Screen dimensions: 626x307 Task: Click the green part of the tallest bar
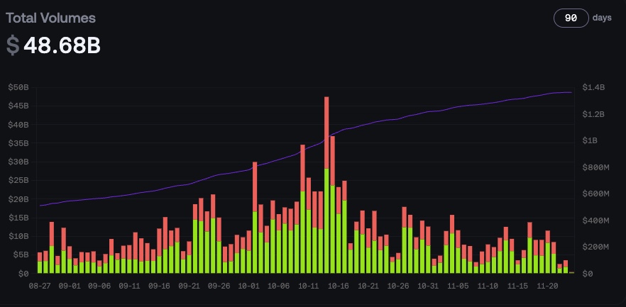tap(326, 220)
